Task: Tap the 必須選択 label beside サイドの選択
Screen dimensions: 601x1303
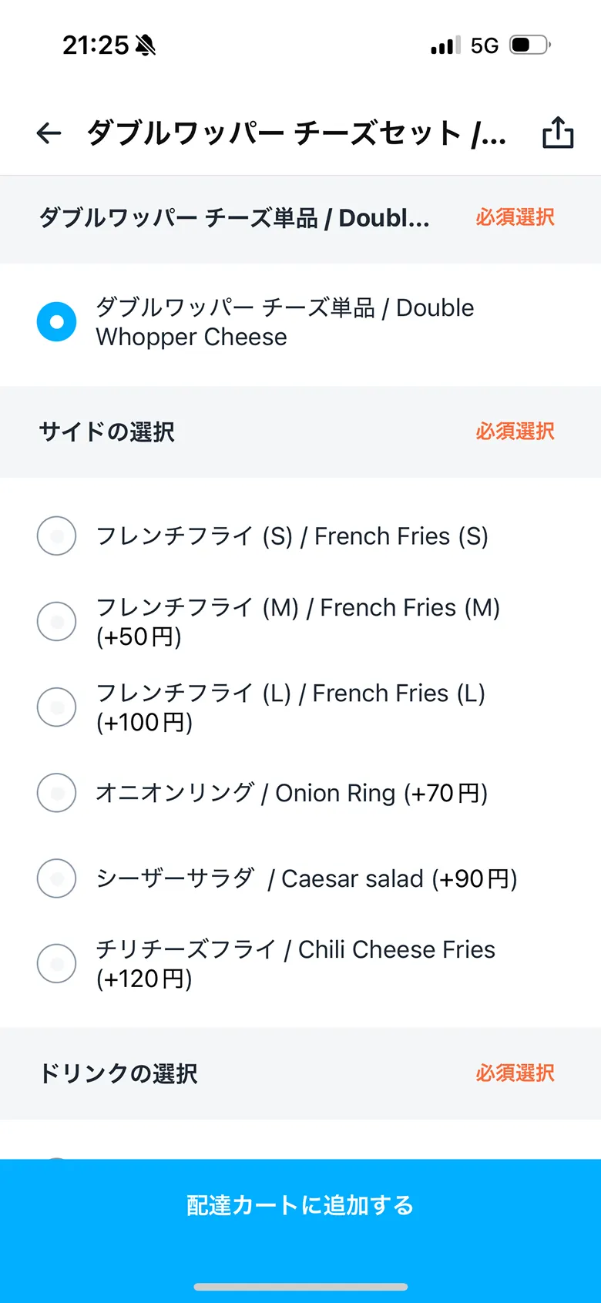Action: tap(515, 432)
